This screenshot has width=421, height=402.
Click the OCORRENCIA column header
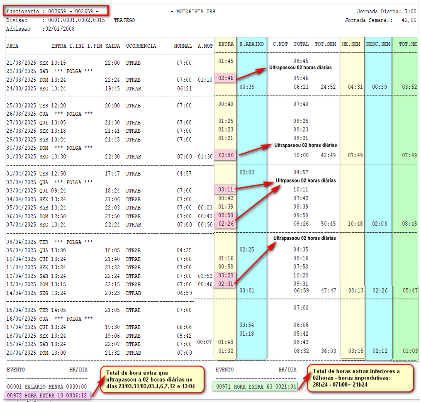141,46
